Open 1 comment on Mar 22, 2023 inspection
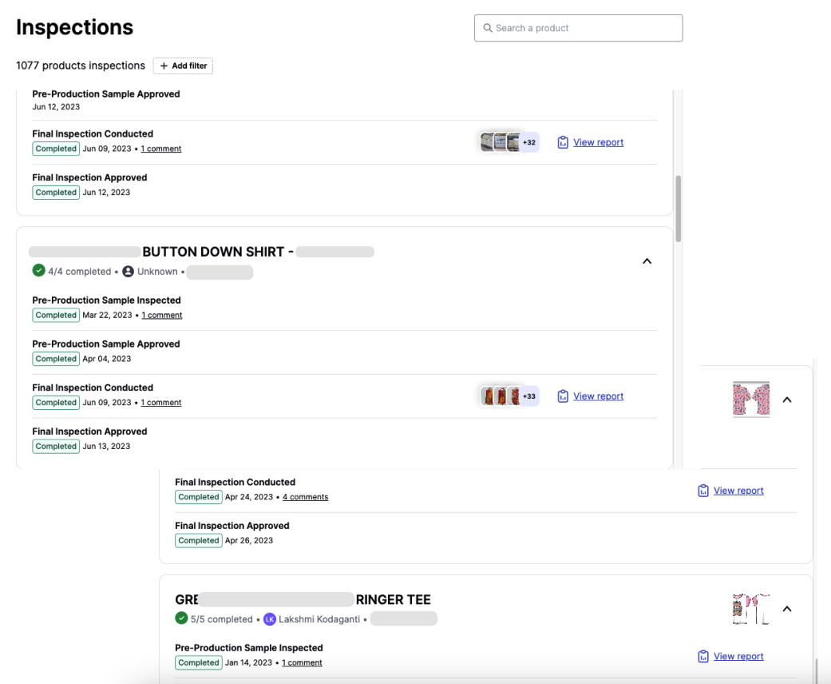The image size is (831, 684). [x=161, y=315]
